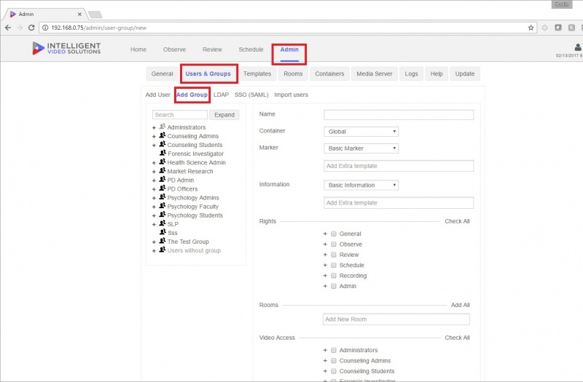The height and width of the screenshot is (382, 583).
Task: Expand the General rights plus sign
Action: [x=325, y=234]
